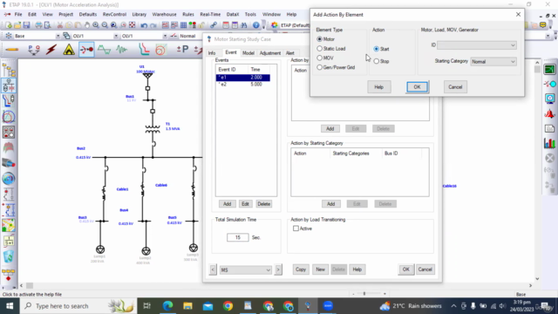Image resolution: width=558 pixels, height=314 pixels.
Task: Expand the second OLV1 configuration dropdown
Action: 165,36
